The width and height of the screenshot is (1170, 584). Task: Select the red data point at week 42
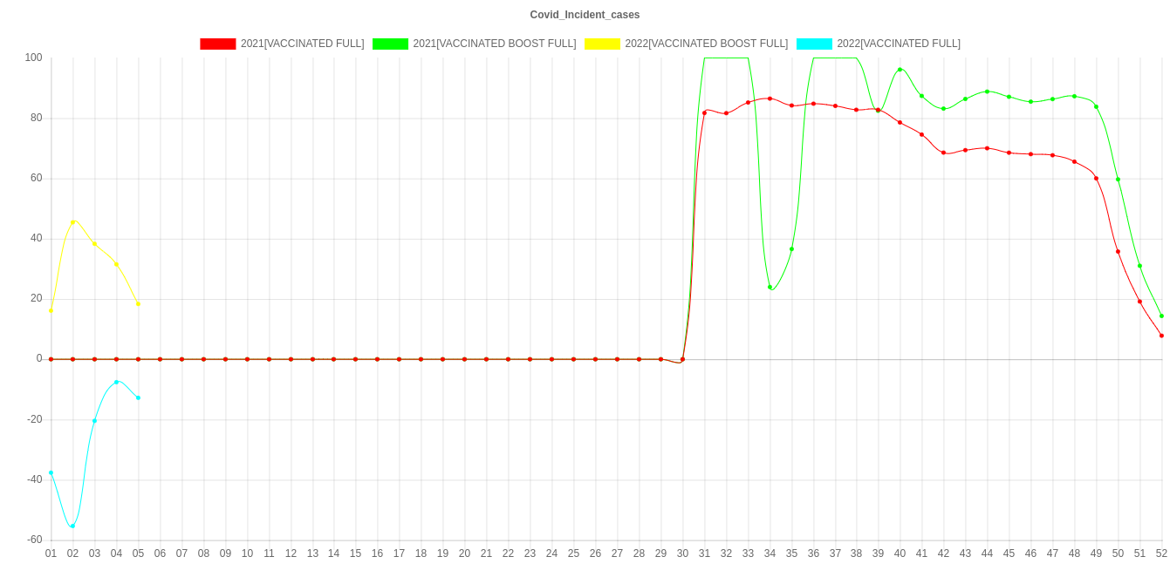943,153
